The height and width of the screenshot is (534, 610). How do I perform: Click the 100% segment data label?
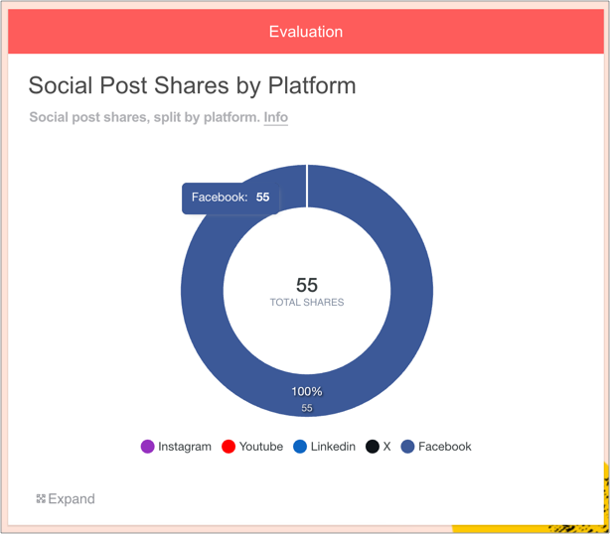pyautogui.click(x=307, y=392)
